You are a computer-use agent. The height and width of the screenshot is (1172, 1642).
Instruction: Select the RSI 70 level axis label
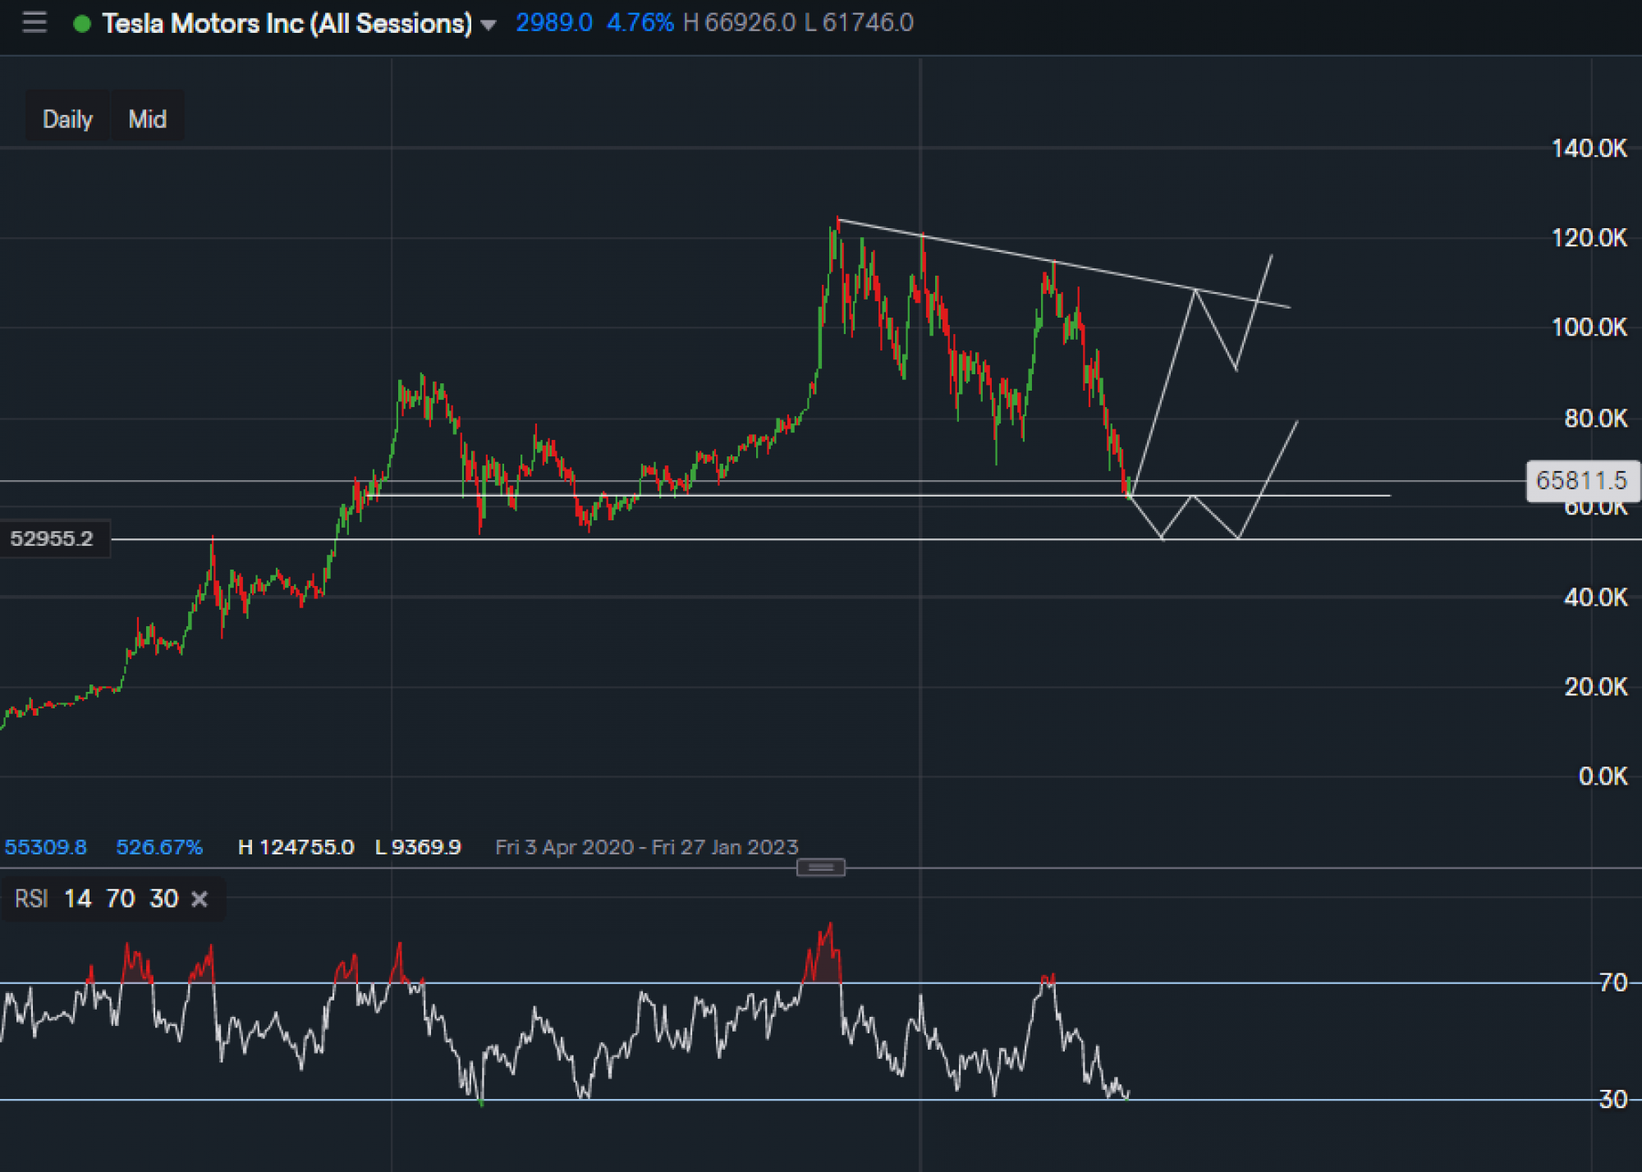click(1613, 982)
